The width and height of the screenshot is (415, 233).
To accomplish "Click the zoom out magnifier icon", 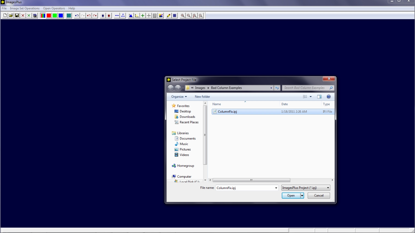I will 189,16.
